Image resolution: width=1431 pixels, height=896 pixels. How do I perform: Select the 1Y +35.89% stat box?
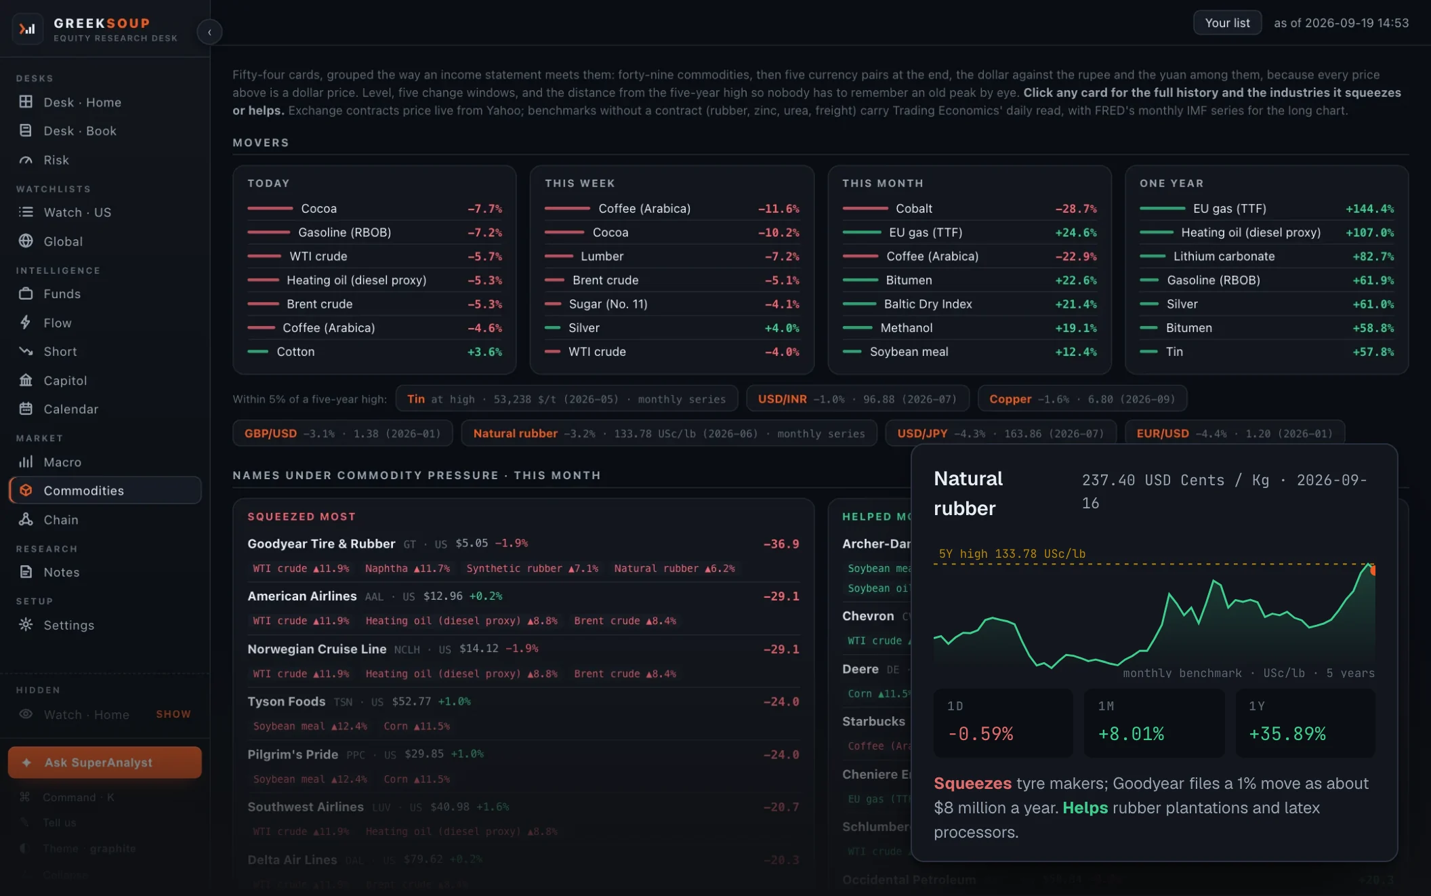click(x=1305, y=723)
